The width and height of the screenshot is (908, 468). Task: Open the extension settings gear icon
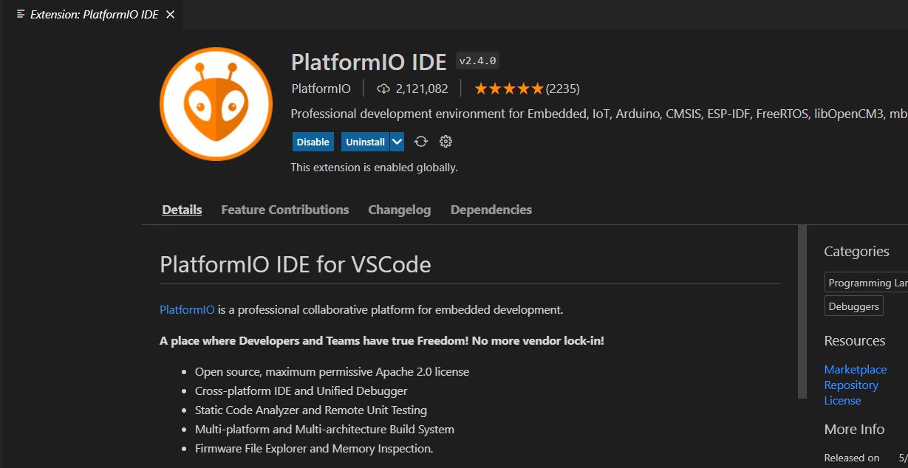[446, 142]
